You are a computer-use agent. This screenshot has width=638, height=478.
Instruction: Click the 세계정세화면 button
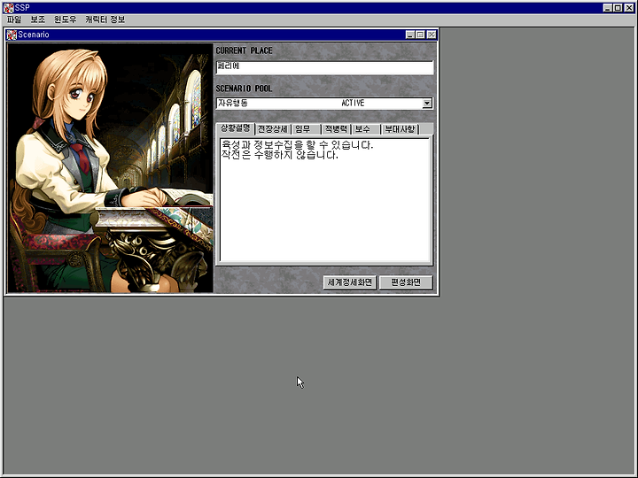(350, 282)
